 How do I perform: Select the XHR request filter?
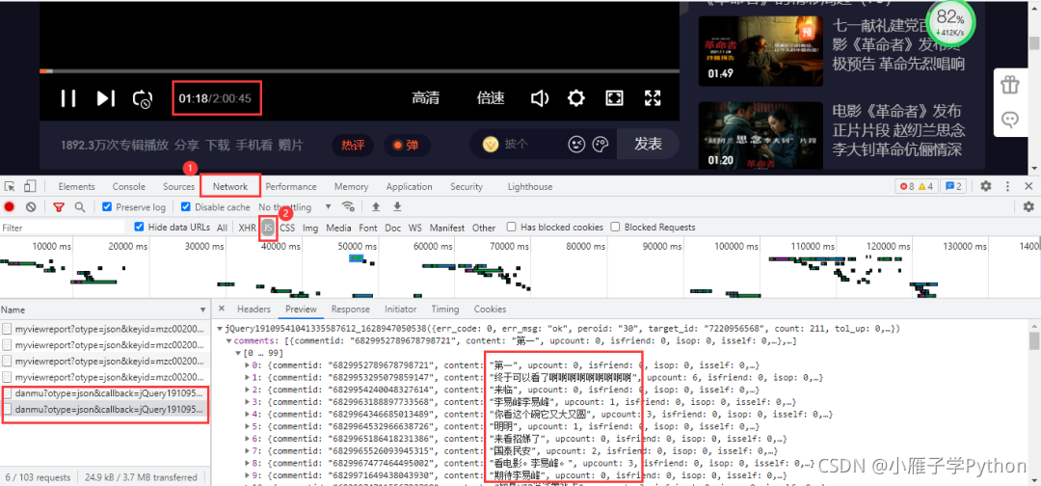248,228
